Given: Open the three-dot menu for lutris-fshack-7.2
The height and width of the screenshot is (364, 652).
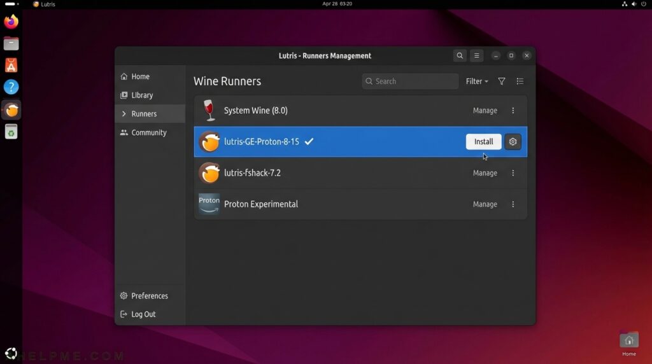Looking at the screenshot, I should (x=513, y=173).
